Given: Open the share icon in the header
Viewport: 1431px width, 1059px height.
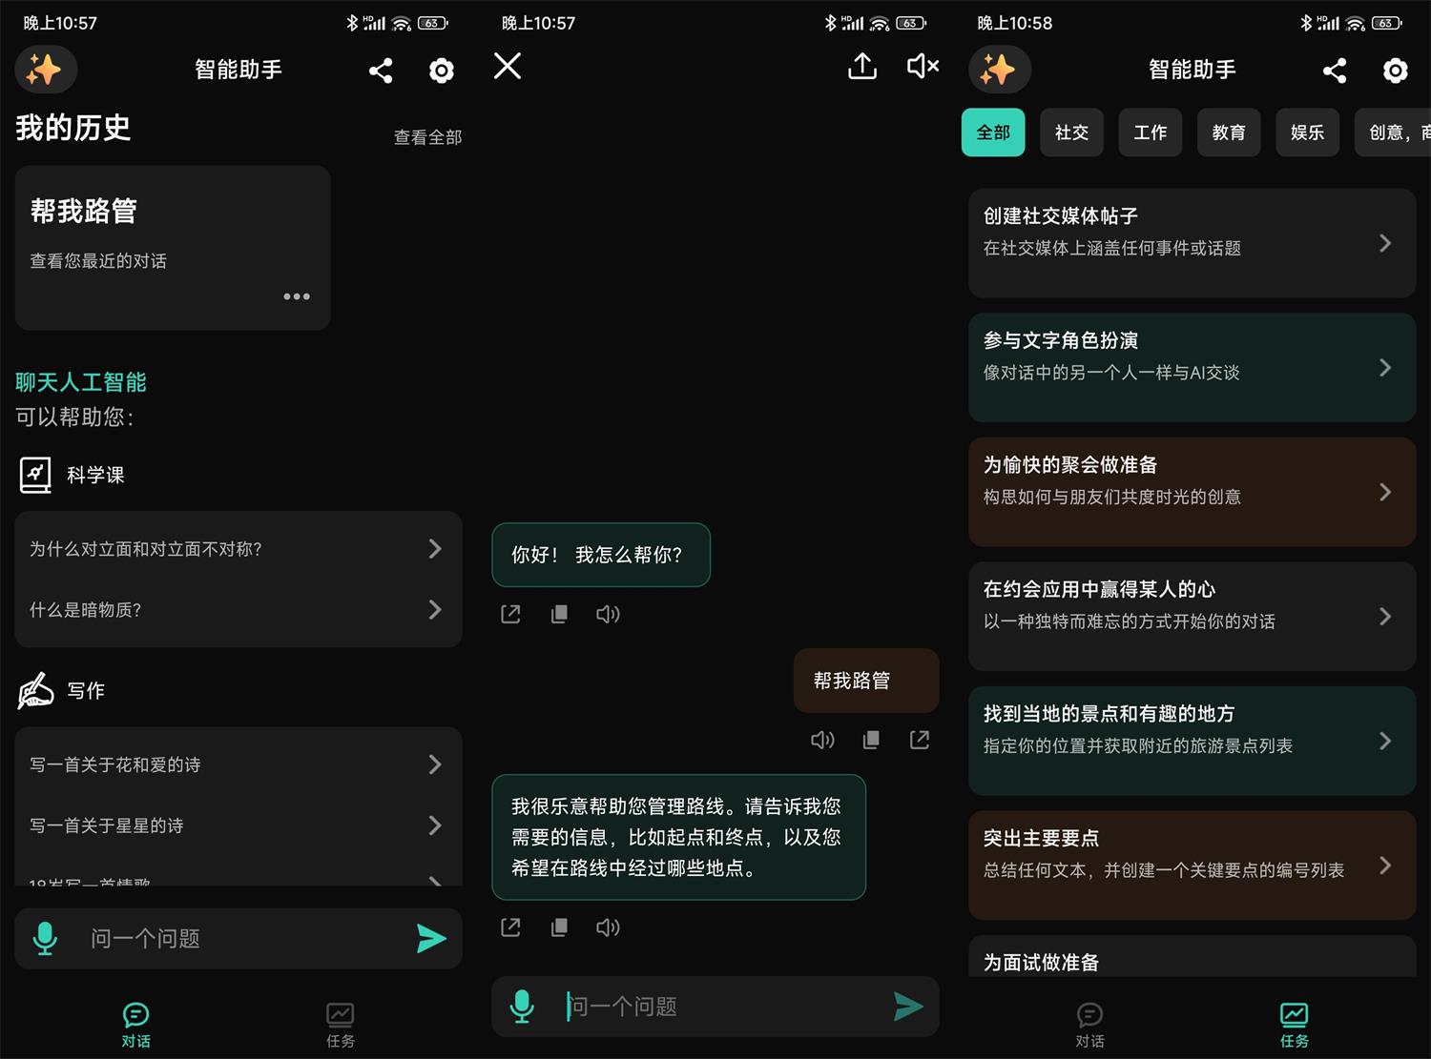Looking at the screenshot, I should click(381, 70).
